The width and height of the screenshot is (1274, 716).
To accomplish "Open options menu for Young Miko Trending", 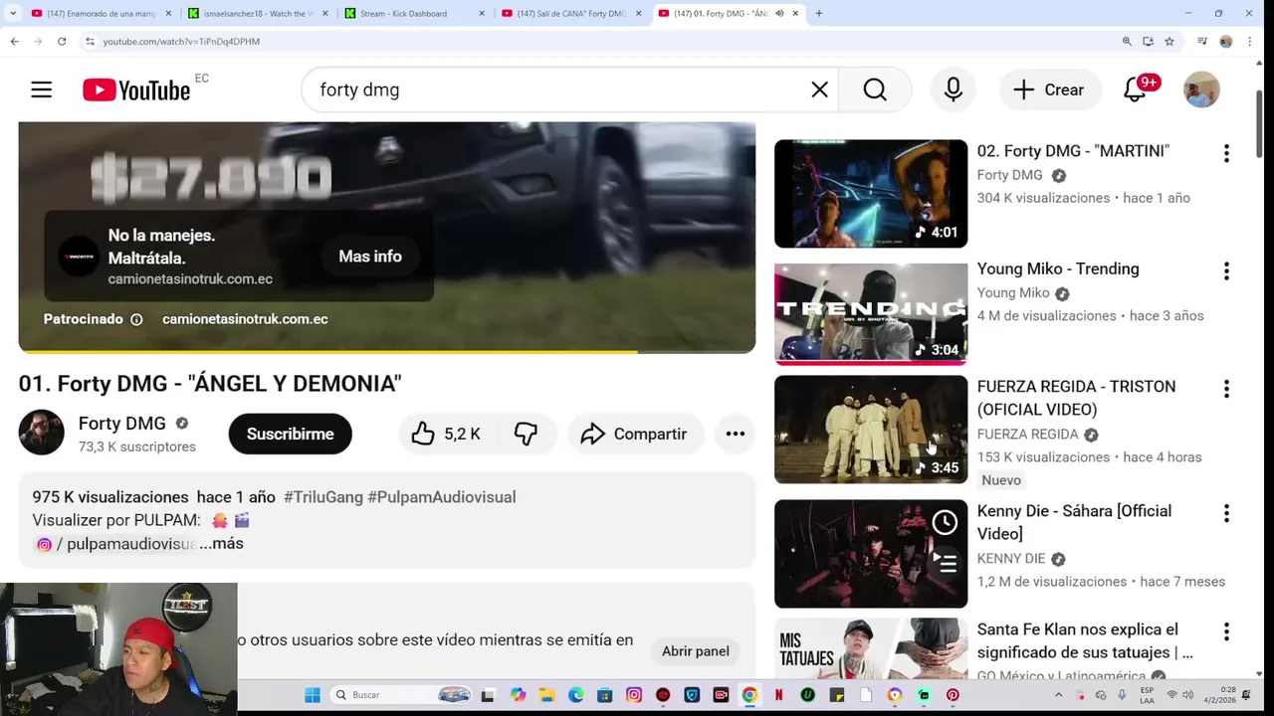I will click(1226, 270).
